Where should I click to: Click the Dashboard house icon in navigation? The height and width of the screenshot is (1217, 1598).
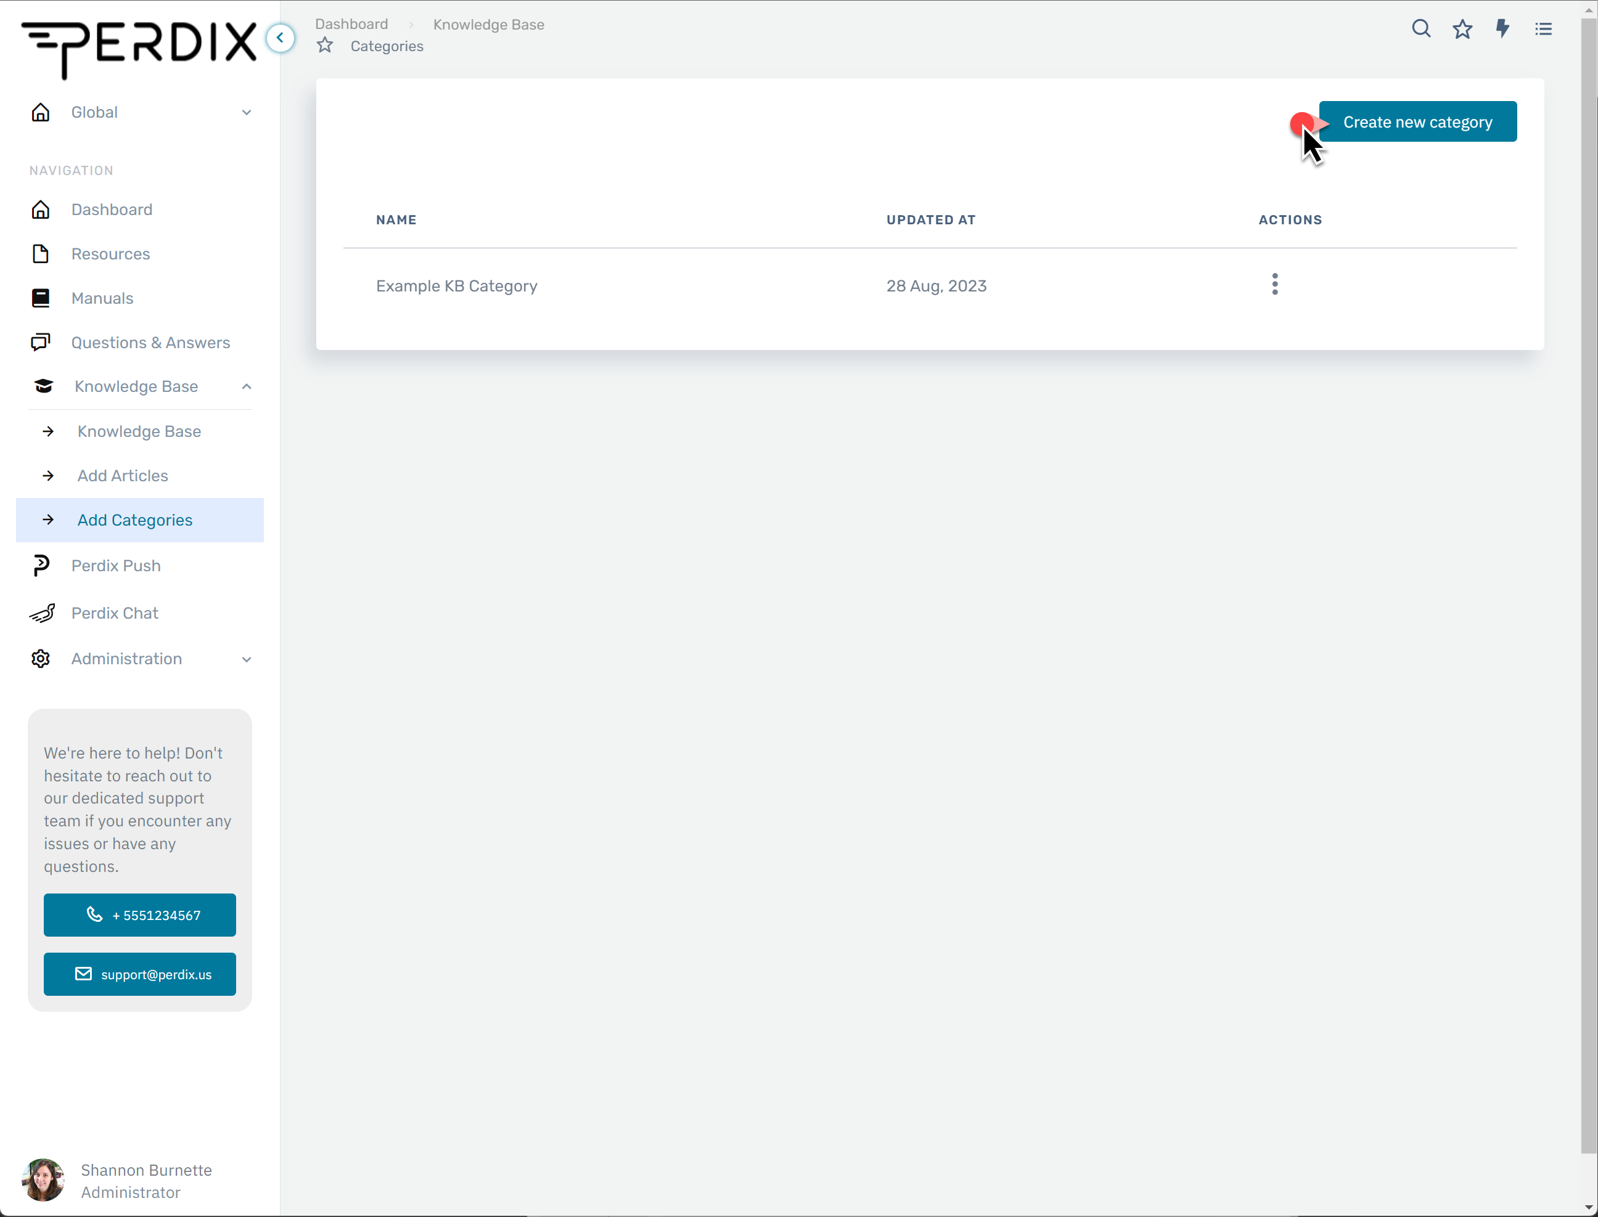click(41, 210)
